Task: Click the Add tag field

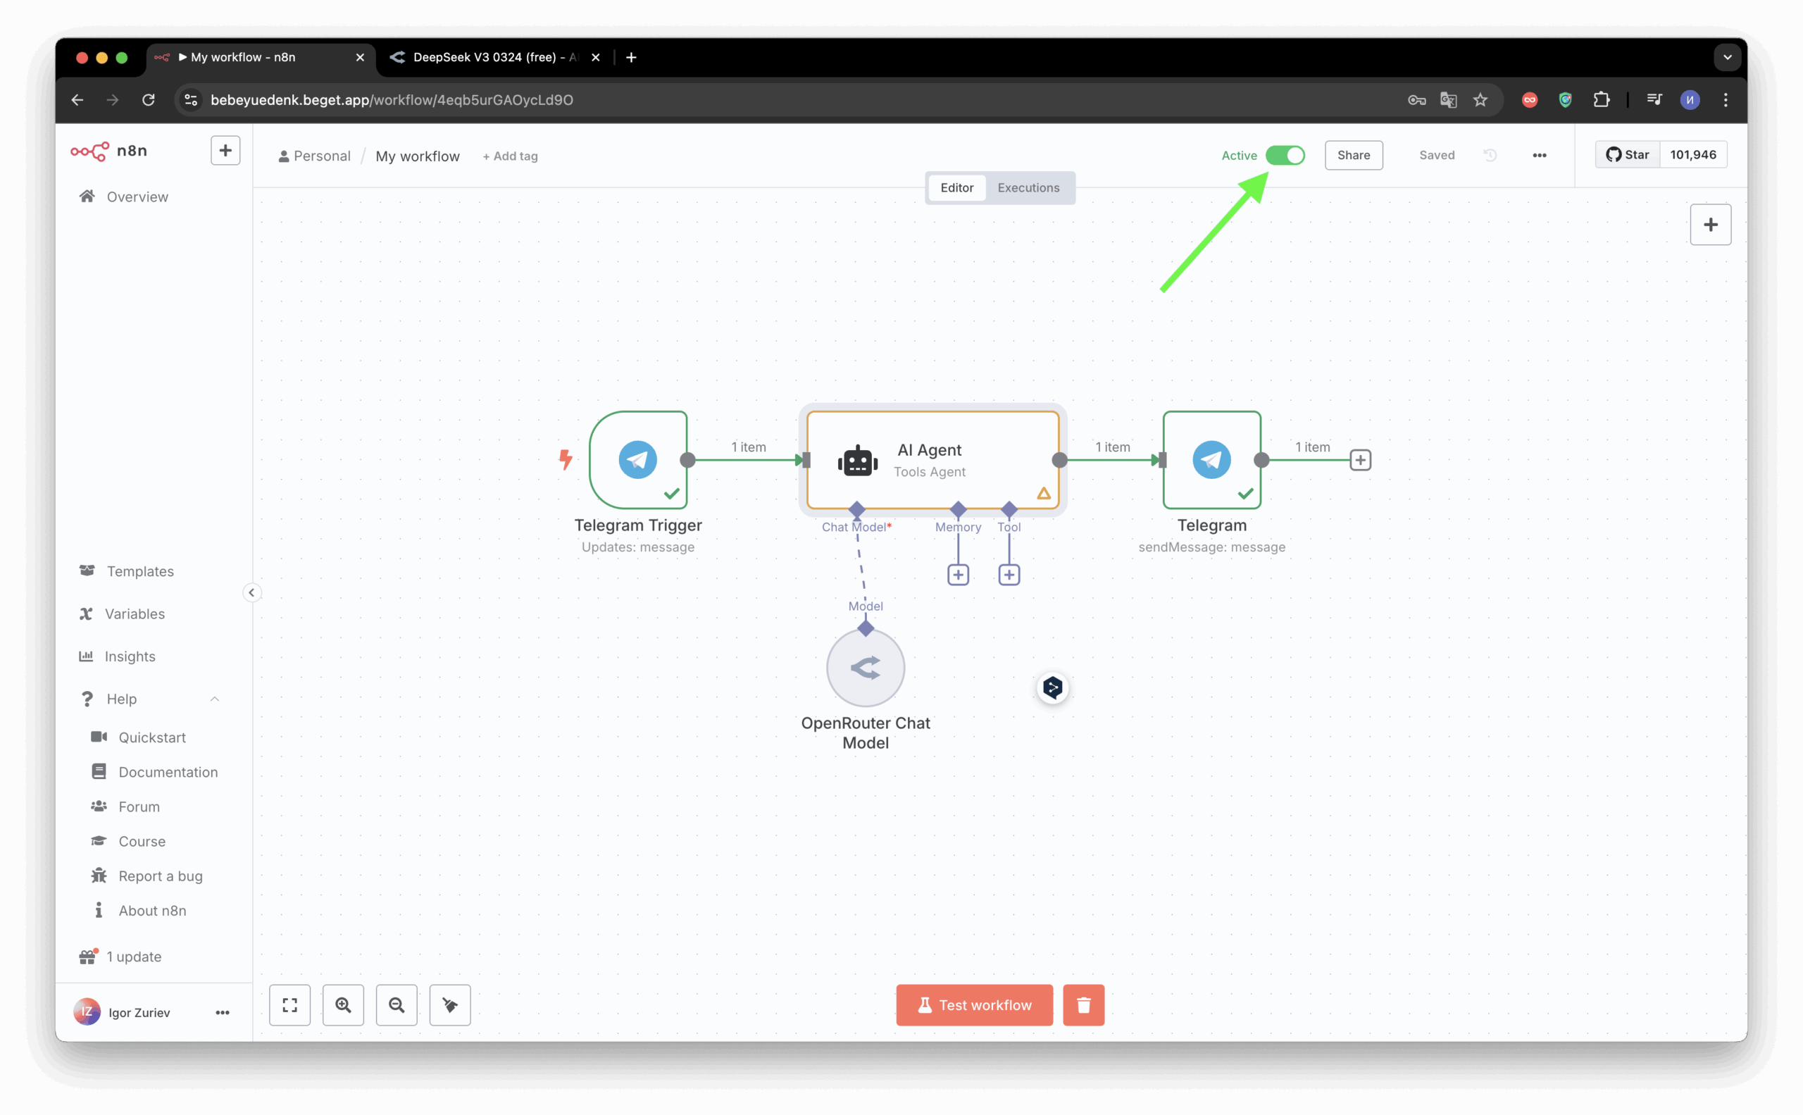Action: pos(511,156)
